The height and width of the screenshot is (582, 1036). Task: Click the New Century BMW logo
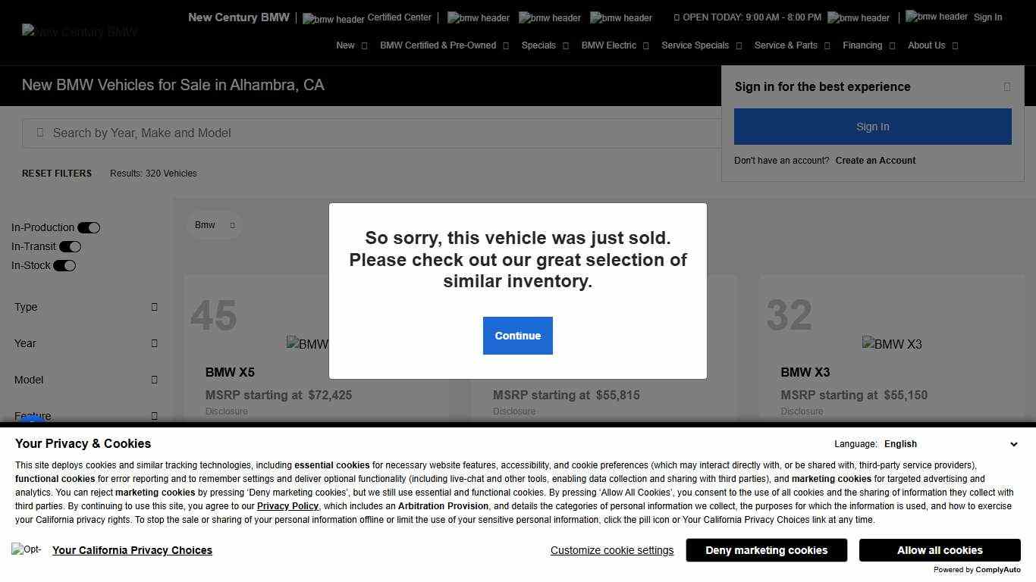[80, 32]
